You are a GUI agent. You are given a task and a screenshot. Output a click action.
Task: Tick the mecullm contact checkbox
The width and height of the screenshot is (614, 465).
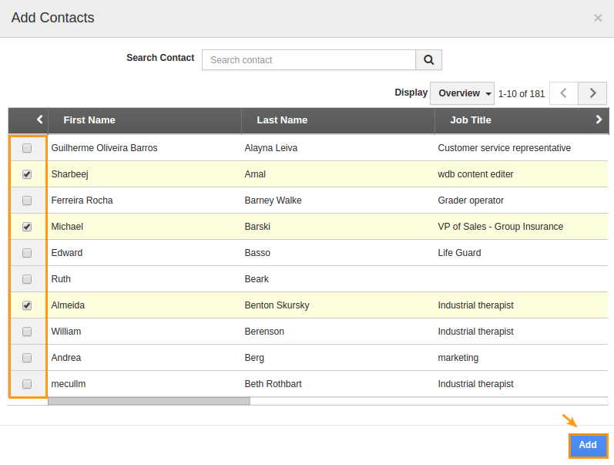(27, 384)
